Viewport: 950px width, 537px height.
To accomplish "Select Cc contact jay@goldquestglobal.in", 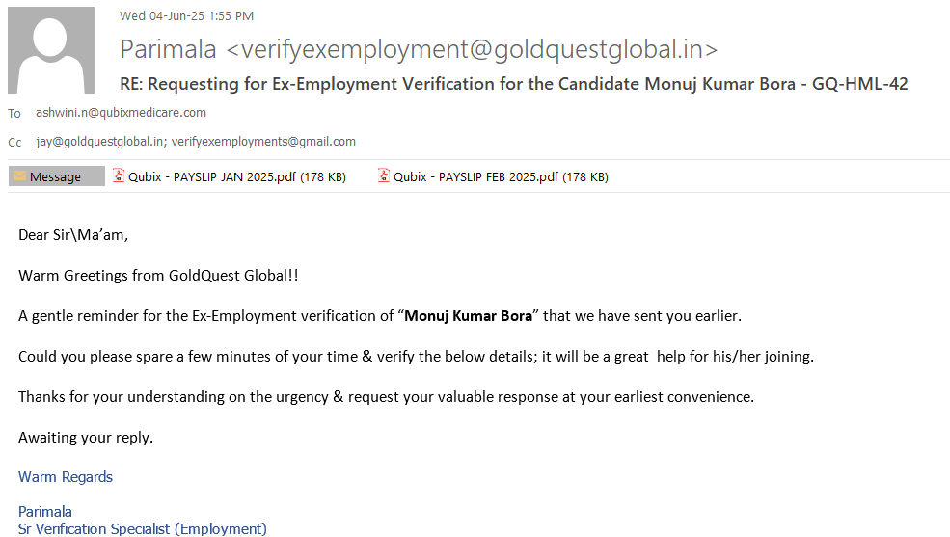I will (99, 142).
